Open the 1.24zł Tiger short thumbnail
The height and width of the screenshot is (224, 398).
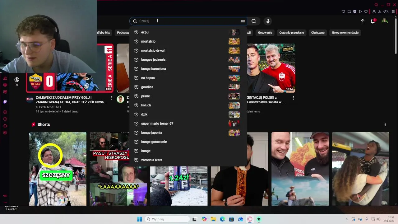click(x=179, y=186)
